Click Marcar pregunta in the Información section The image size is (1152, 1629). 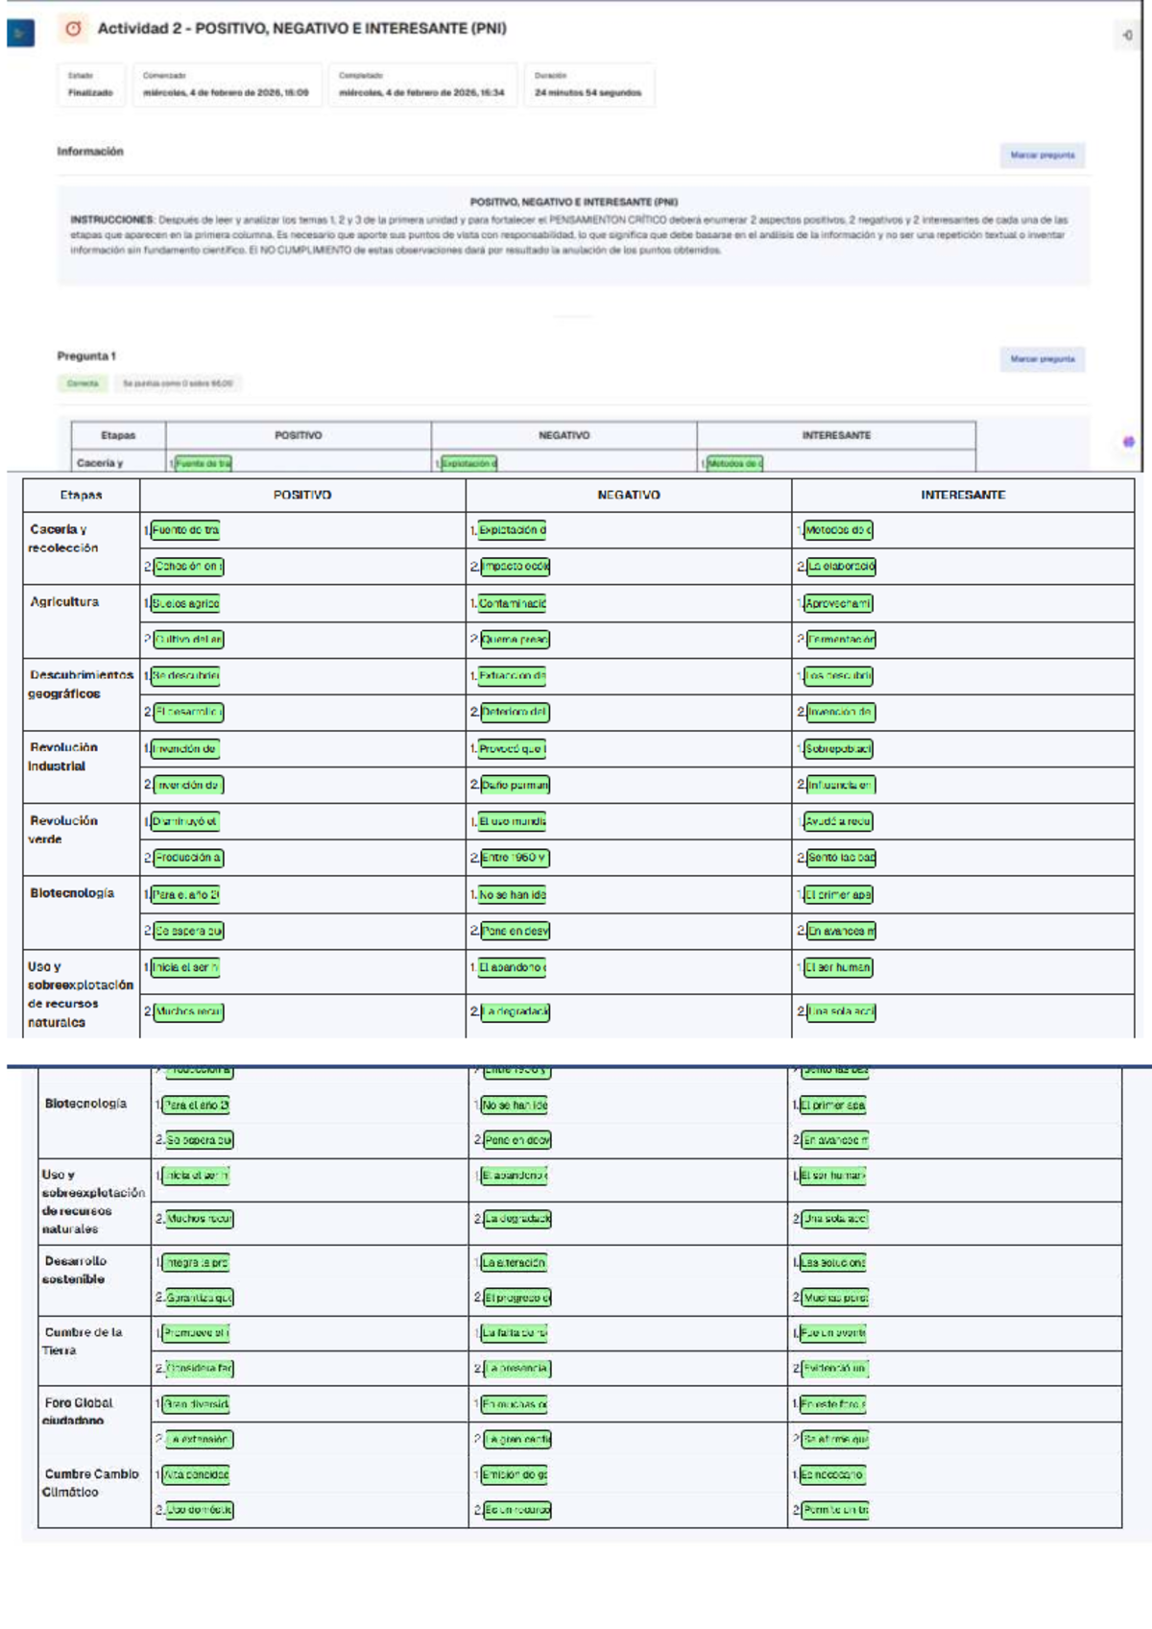(1043, 155)
